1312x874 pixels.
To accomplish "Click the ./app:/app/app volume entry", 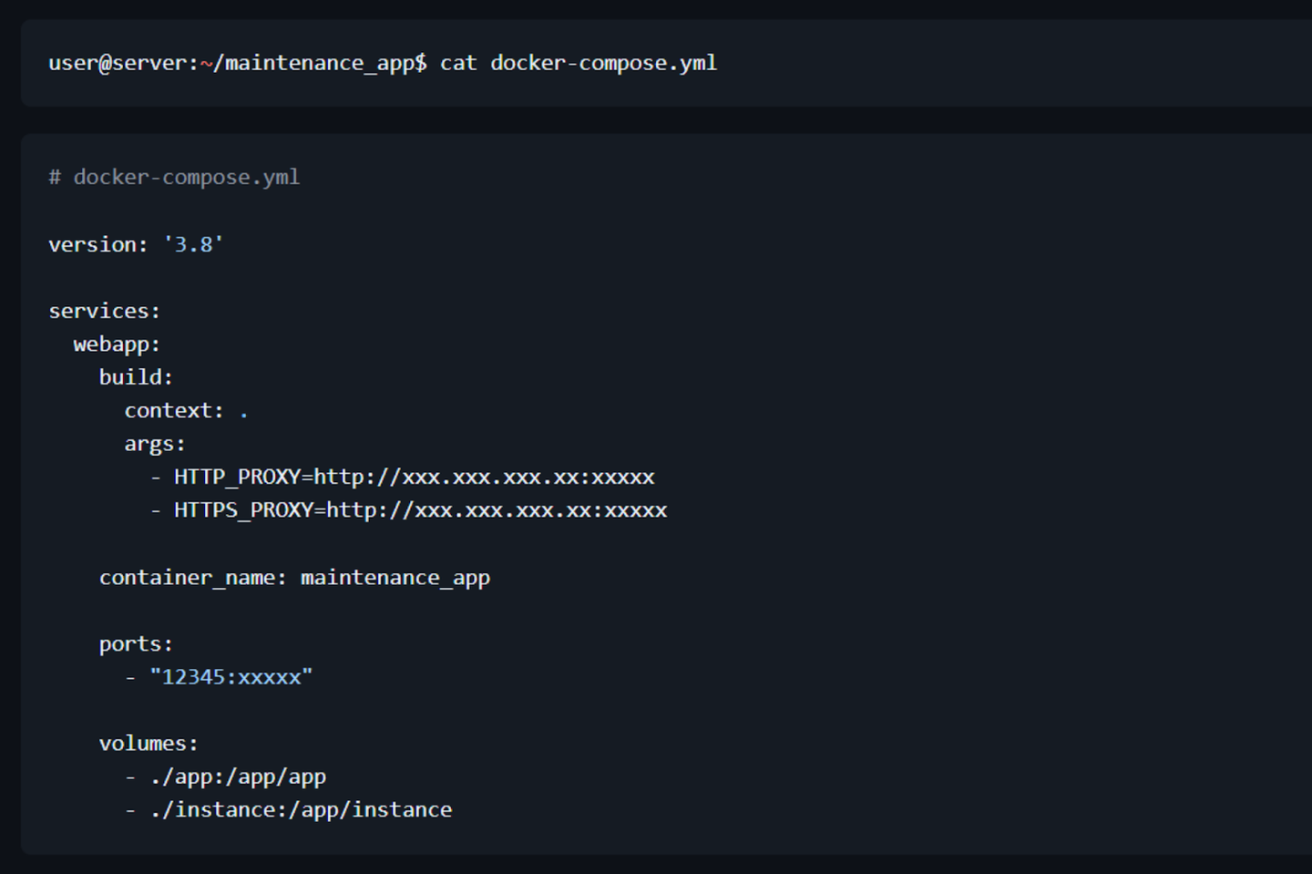I will [x=238, y=776].
